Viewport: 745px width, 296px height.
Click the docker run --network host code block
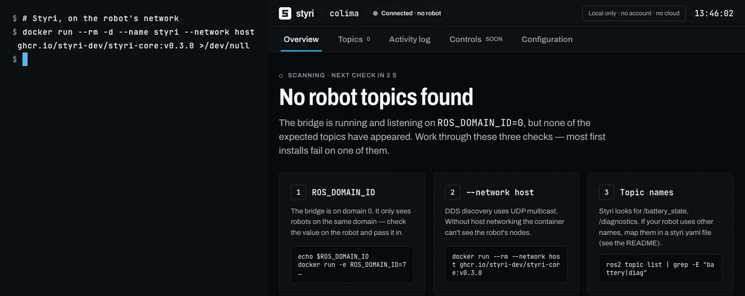(x=506, y=264)
